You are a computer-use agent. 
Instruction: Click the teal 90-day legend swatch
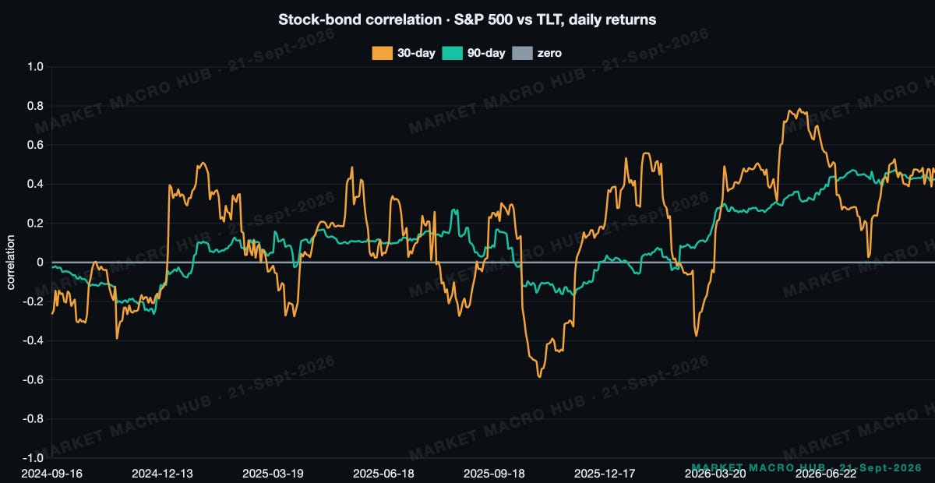pos(453,53)
